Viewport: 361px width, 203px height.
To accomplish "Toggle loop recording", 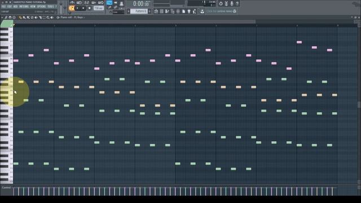I will click(101, 2).
